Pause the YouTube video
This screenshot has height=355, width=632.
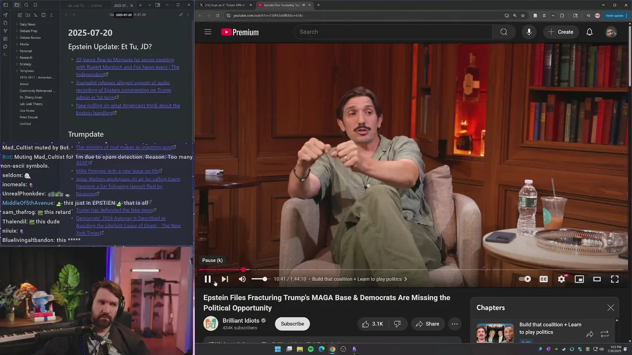point(208,279)
